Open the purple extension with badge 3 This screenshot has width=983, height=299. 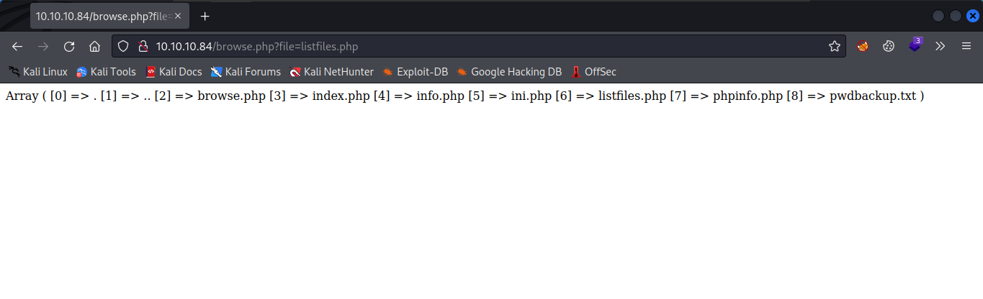(915, 45)
